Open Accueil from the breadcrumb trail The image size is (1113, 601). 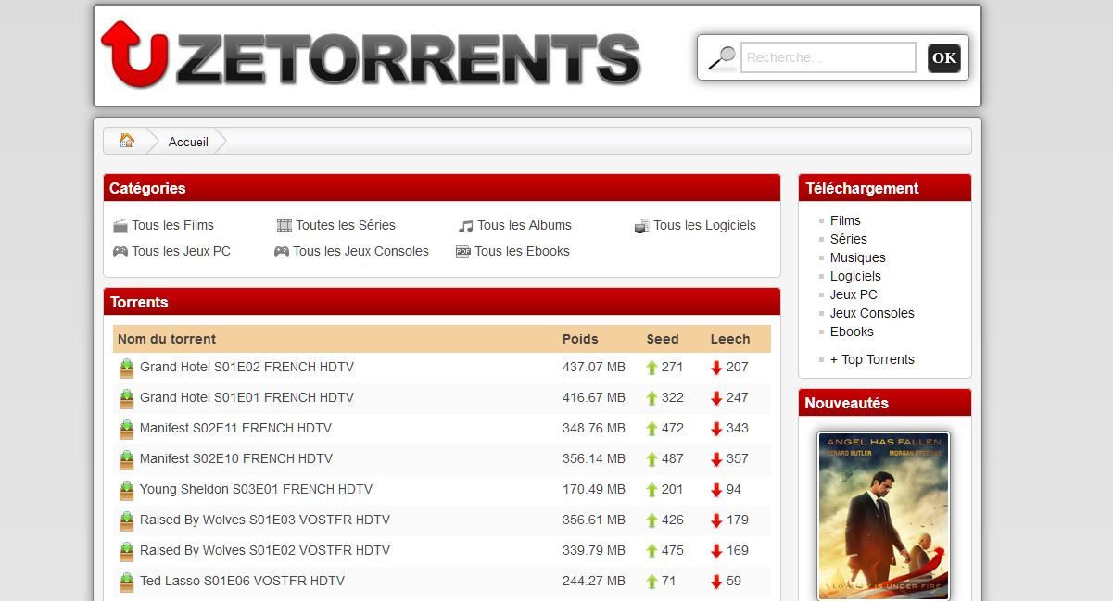pyautogui.click(x=188, y=142)
